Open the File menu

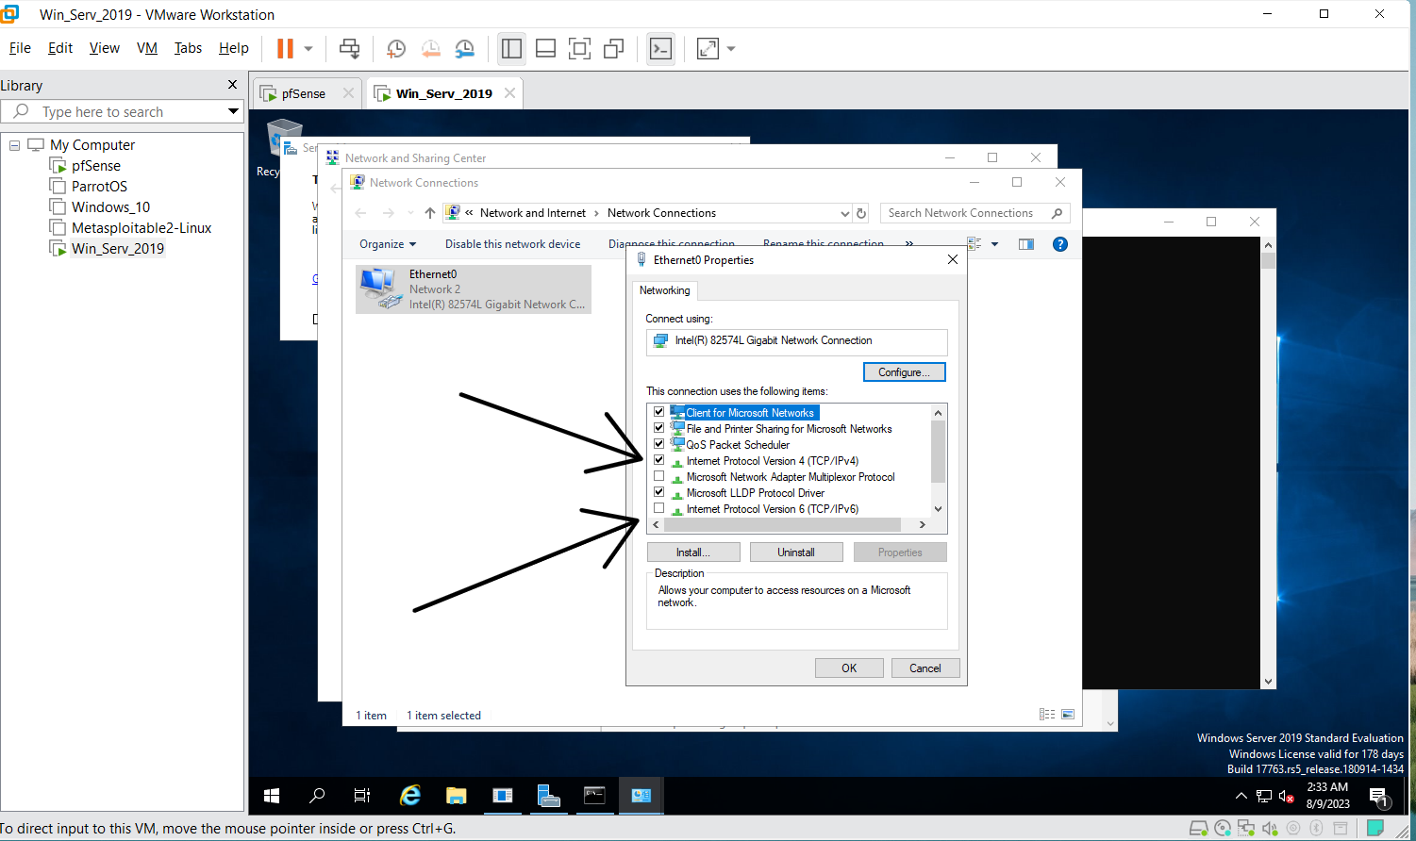20,48
